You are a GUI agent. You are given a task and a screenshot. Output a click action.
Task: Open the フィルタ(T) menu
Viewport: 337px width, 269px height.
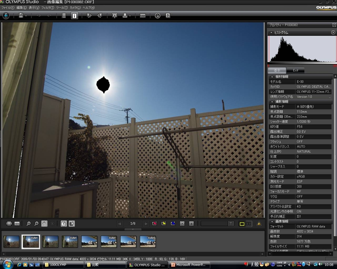pyautogui.click(x=48, y=8)
